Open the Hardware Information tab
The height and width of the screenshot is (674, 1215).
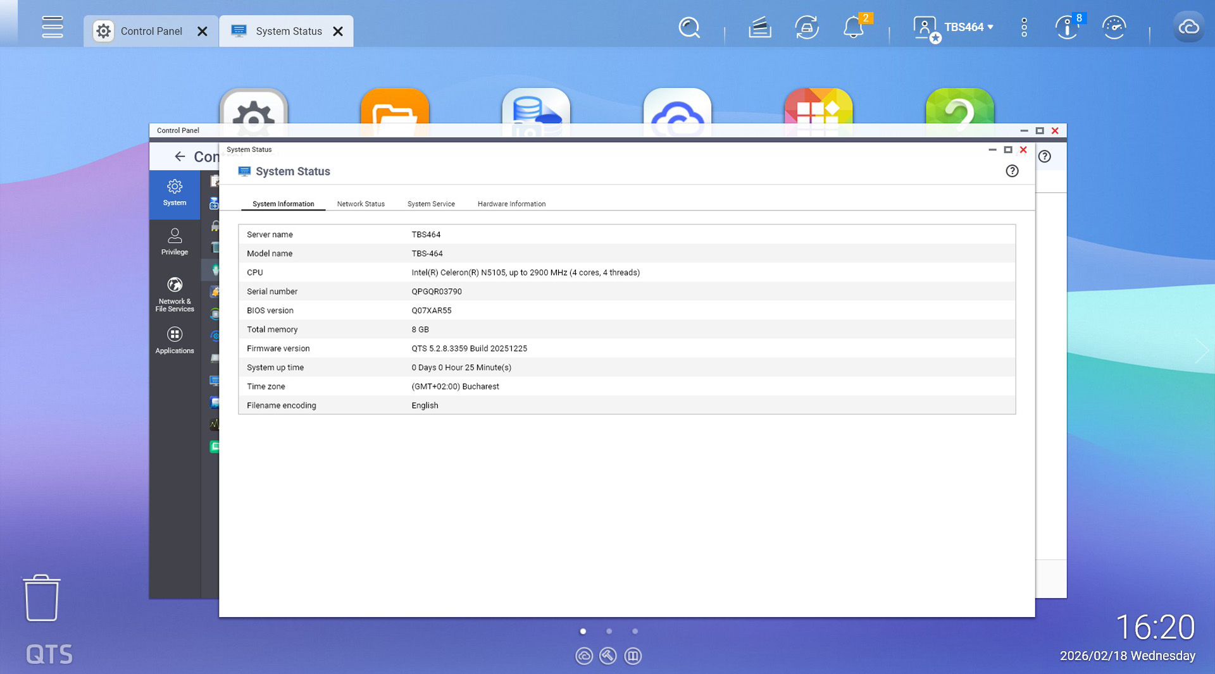point(511,204)
